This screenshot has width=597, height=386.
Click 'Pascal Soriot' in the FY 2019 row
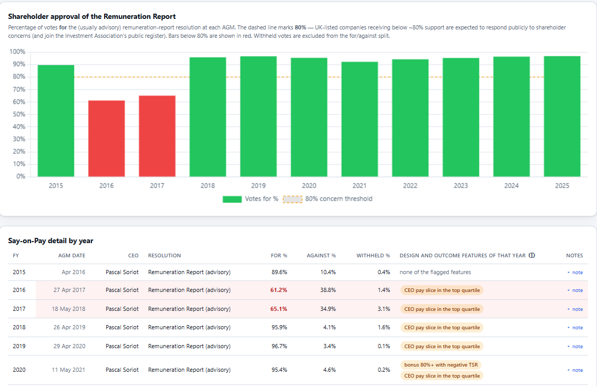point(122,347)
